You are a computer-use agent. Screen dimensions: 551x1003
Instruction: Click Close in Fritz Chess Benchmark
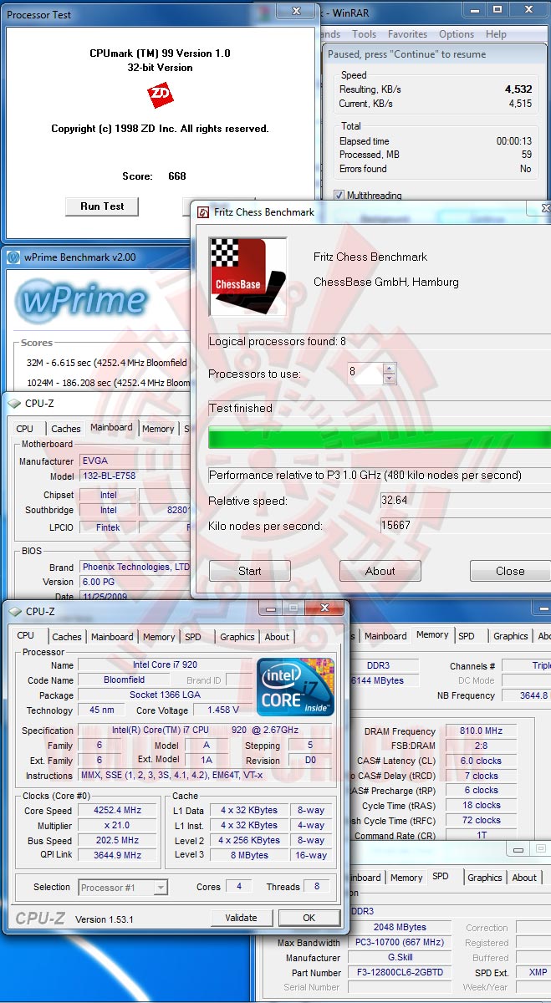(510, 571)
